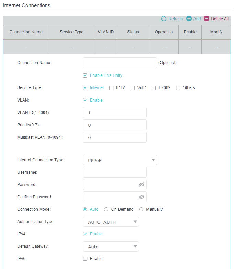The height and width of the screenshot is (269, 234).
Task: Toggle the Enable This Entry checkbox
Action: (x=85, y=75)
